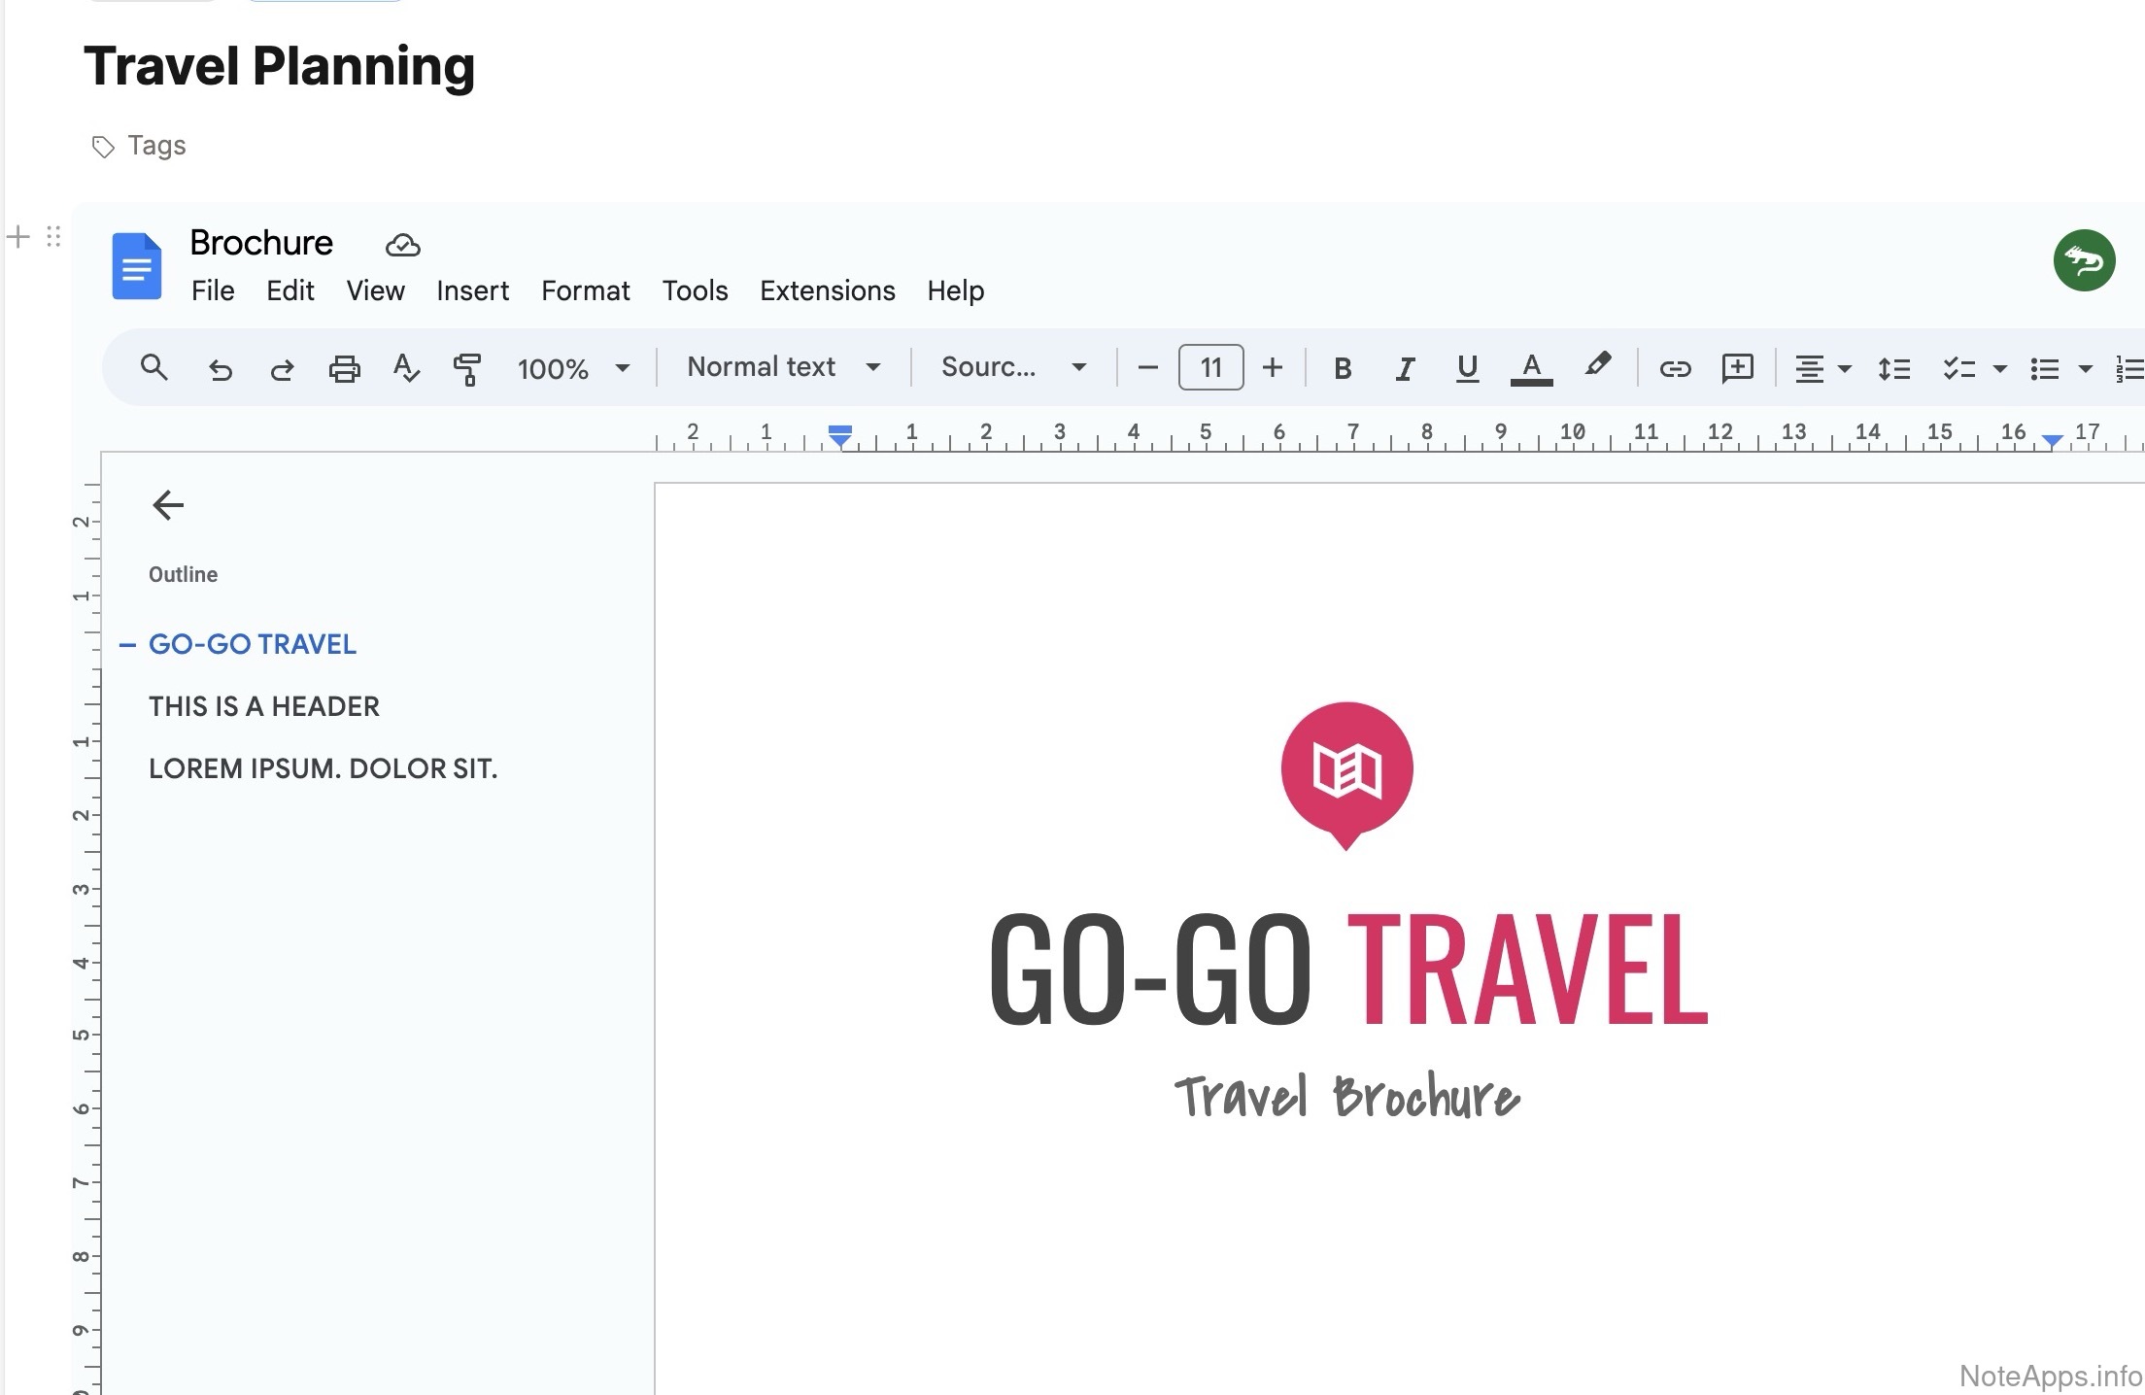This screenshot has height=1395, width=2145.
Task: Click the insert link icon
Action: pos(1675,369)
